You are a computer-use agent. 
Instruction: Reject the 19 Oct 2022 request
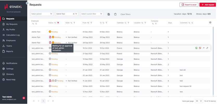tap(200, 48)
